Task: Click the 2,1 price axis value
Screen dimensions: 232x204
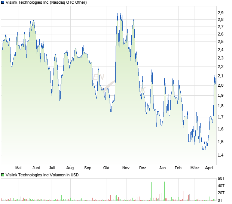Action: (220, 76)
